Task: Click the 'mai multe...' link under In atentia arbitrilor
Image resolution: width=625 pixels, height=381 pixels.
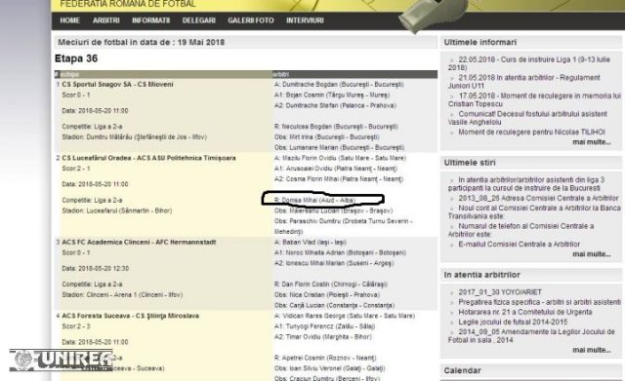Action: (592, 350)
